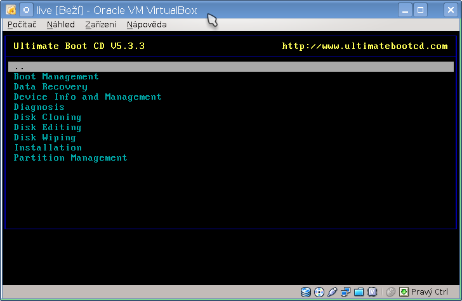The height and width of the screenshot is (301, 462).
Task: Select the Disk Cloning entry
Action: pos(48,117)
